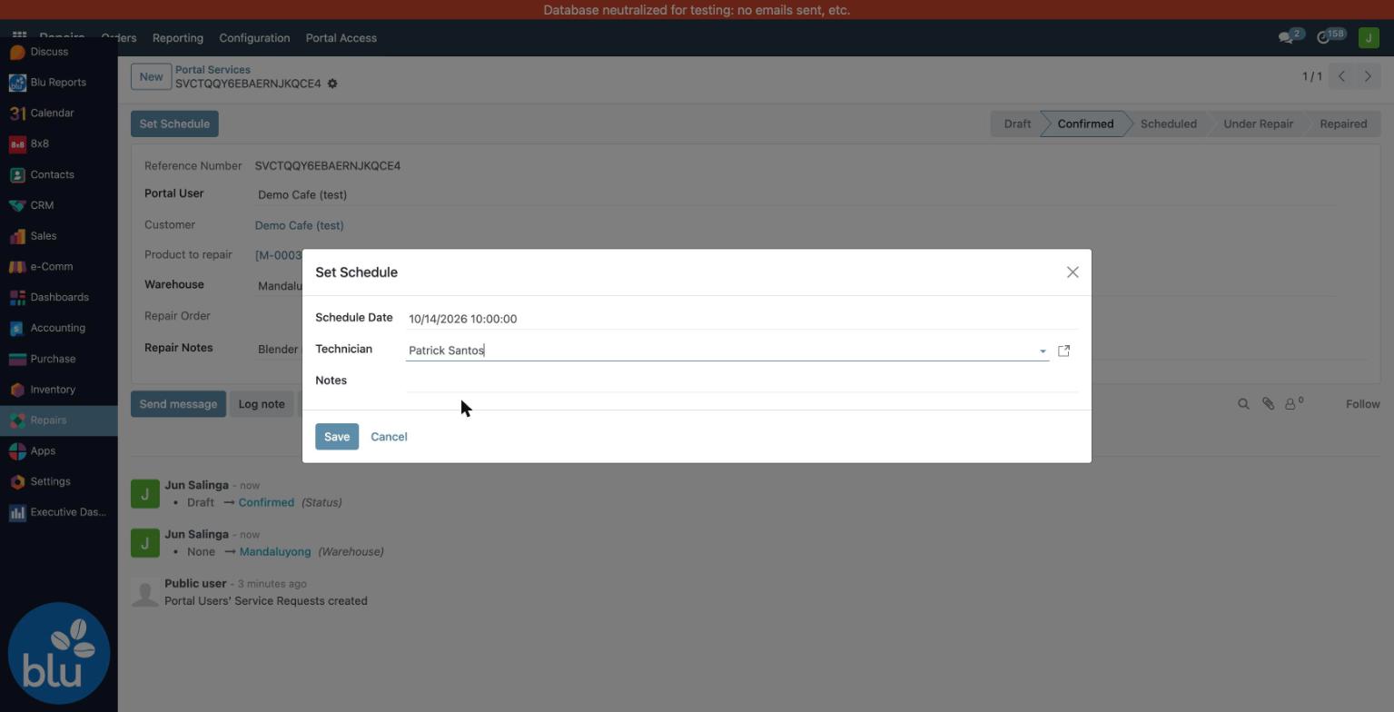The image size is (1394, 712).
Task: Search chatter messages with magnifier icon
Action: [x=1243, y=404]
